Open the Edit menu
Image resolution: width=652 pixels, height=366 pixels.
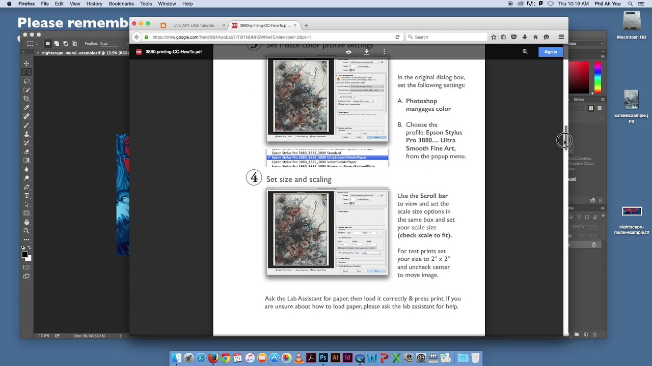click(x=59, y=4)
